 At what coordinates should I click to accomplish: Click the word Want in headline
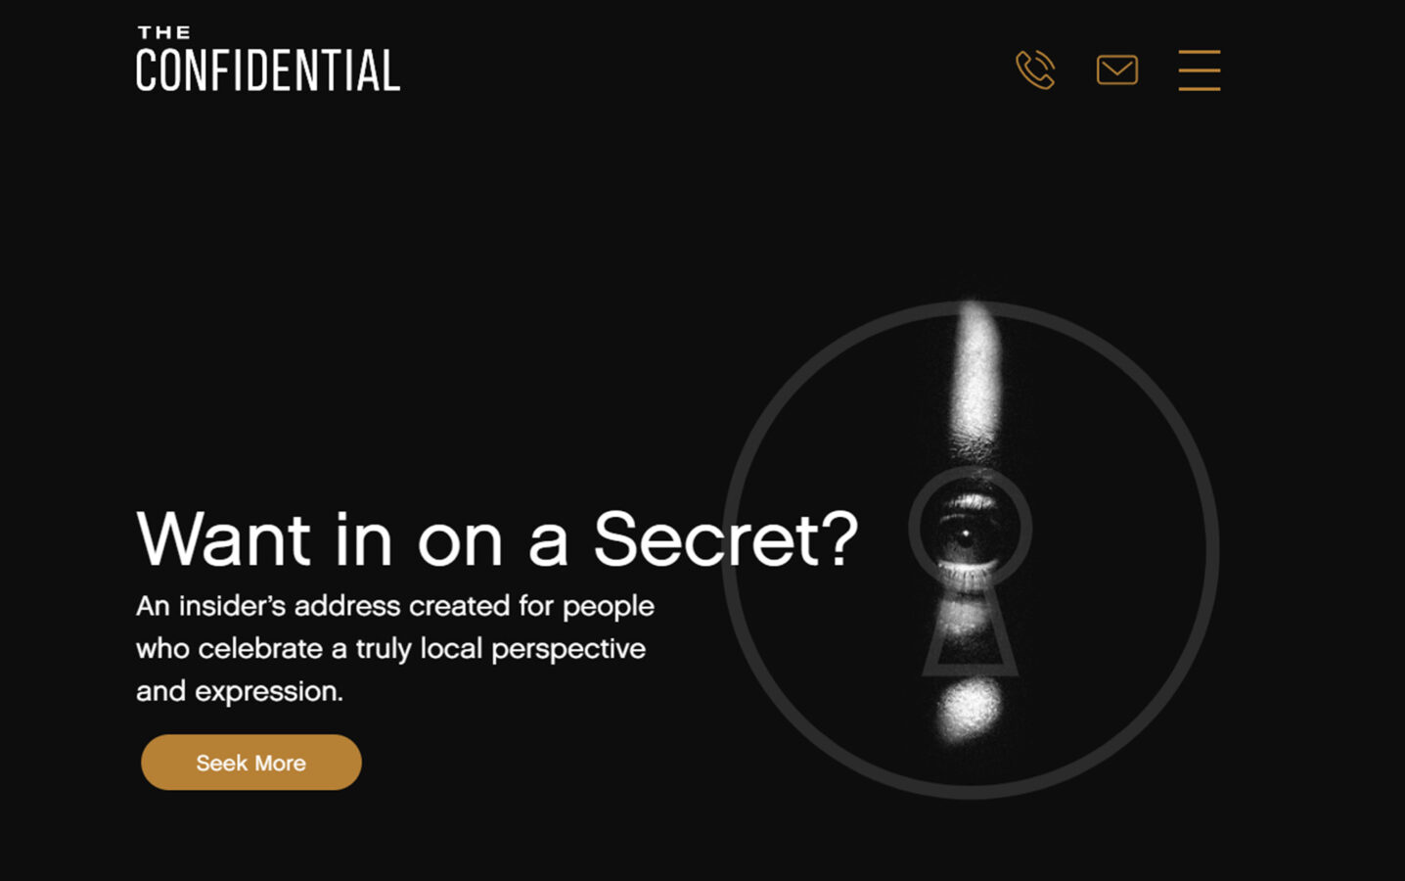click(224, 538)
